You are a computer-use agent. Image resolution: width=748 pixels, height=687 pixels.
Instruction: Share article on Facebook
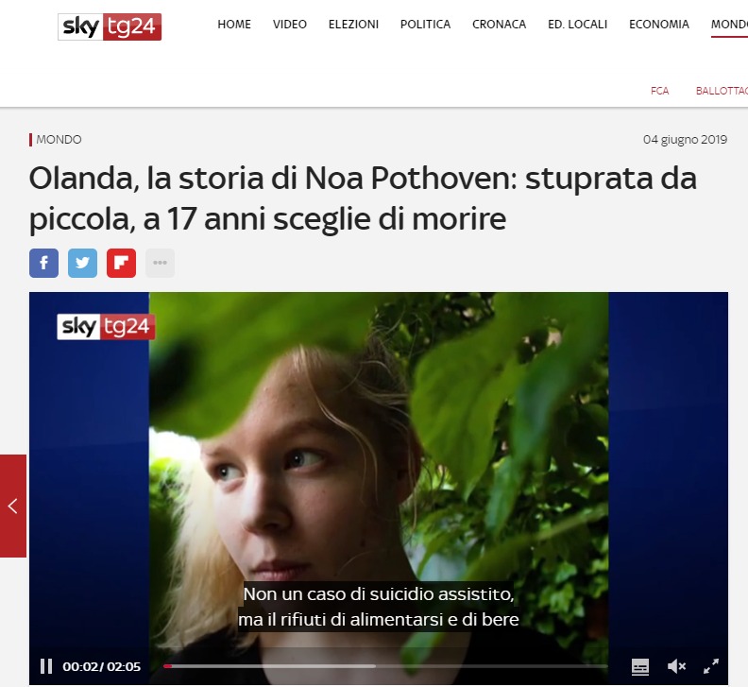click(x=43, y=263)
